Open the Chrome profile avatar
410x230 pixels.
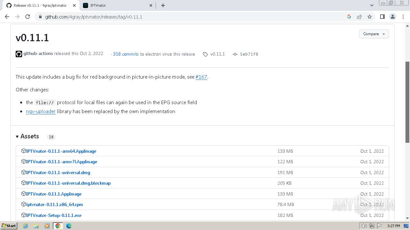393,17
